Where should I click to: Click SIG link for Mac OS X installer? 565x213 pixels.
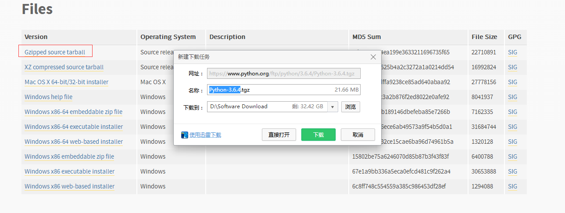coord(512,82)
